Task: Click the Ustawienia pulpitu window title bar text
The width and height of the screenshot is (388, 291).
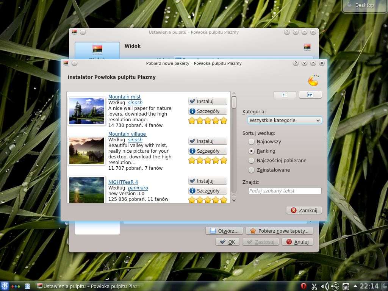Action: [x=194, y=32]
